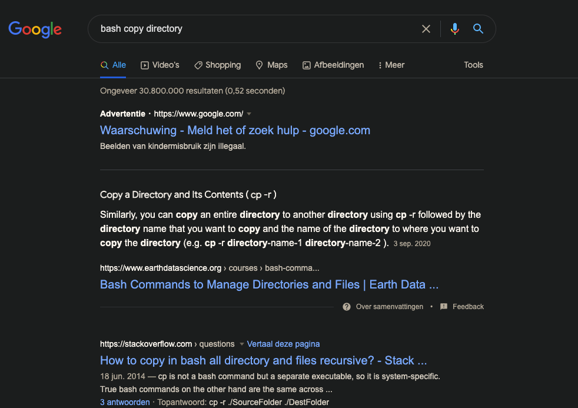Switch to the Video's tab
The height and width of the screenshot is (408, 578).
click(x=160, y=65)
